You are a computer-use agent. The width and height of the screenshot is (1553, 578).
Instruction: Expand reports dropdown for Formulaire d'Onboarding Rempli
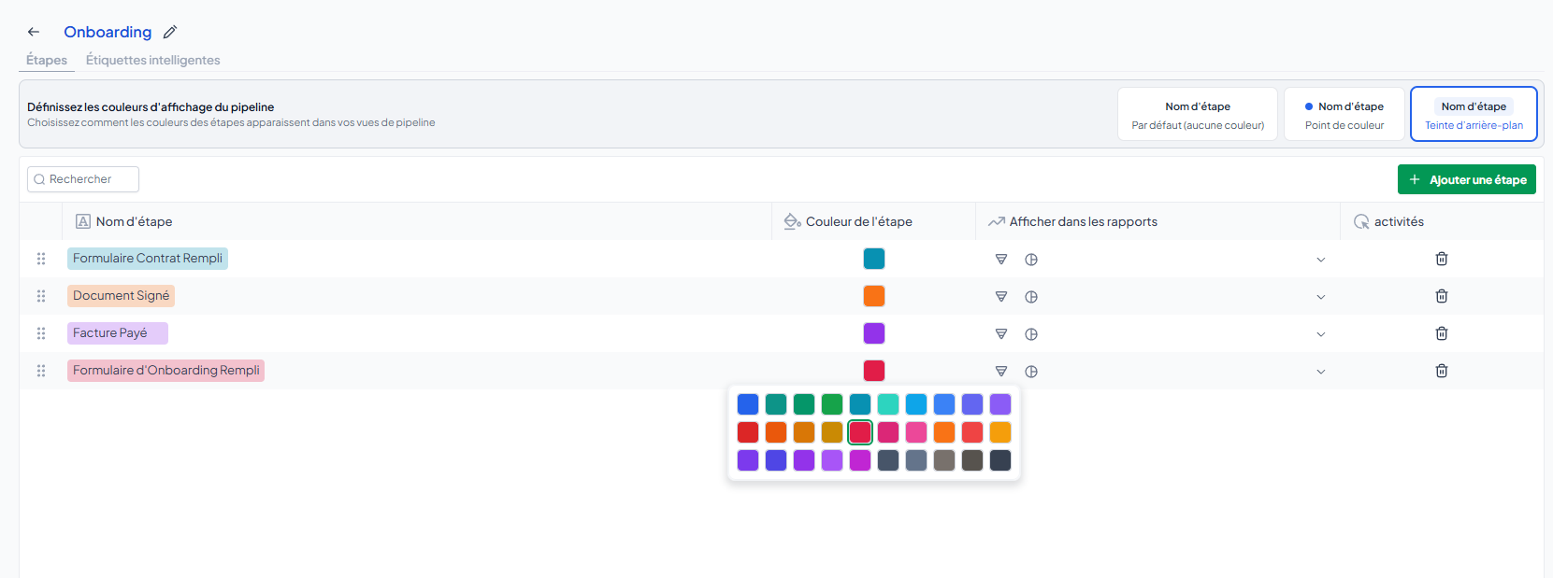(x=1321, y=372)
